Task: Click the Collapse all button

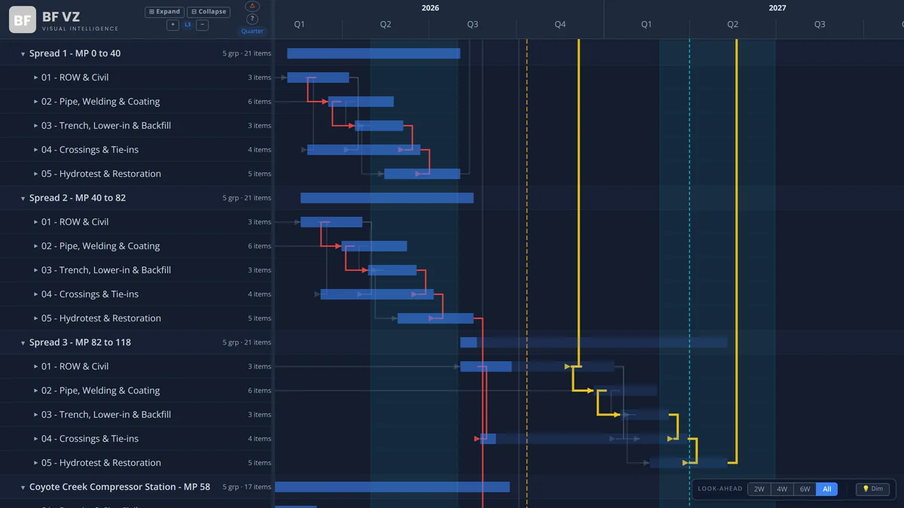Action: [209, 12]
